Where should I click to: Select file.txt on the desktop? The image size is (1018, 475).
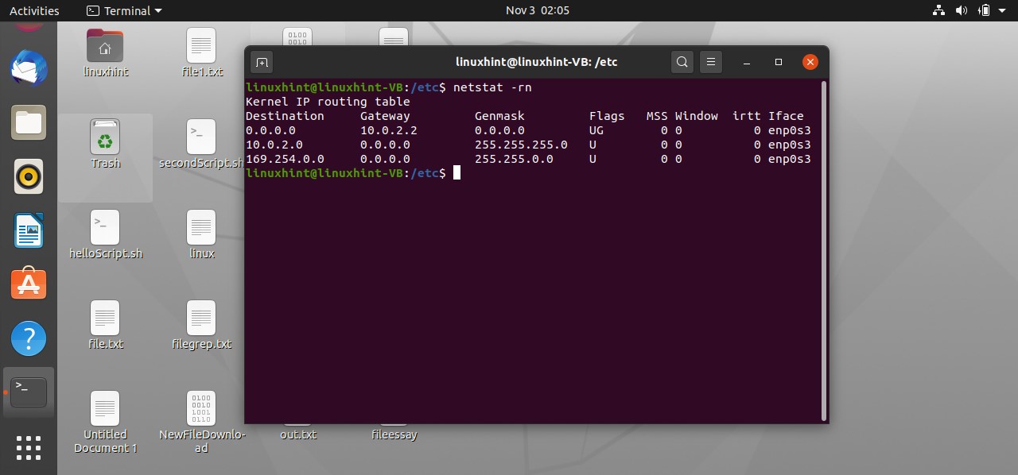click(105, 326)
